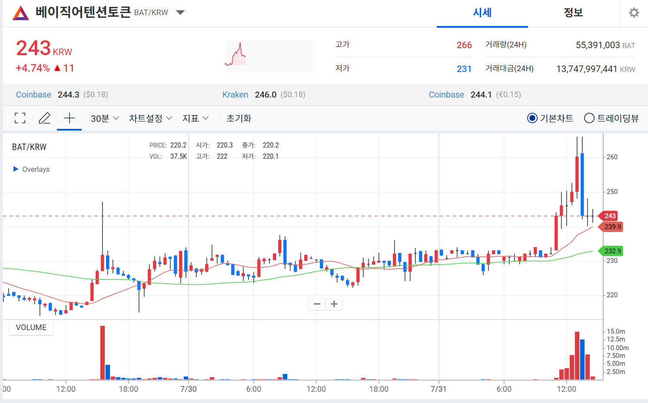Image resolution: width=648 pixels, height=403 pixels.
Task: Open the 차트설정 dropdown
Action: tap(150, 118)
